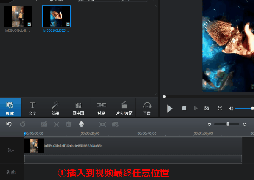
Task: Open the 声音 (Sound) tab
Action: [147, 107]
